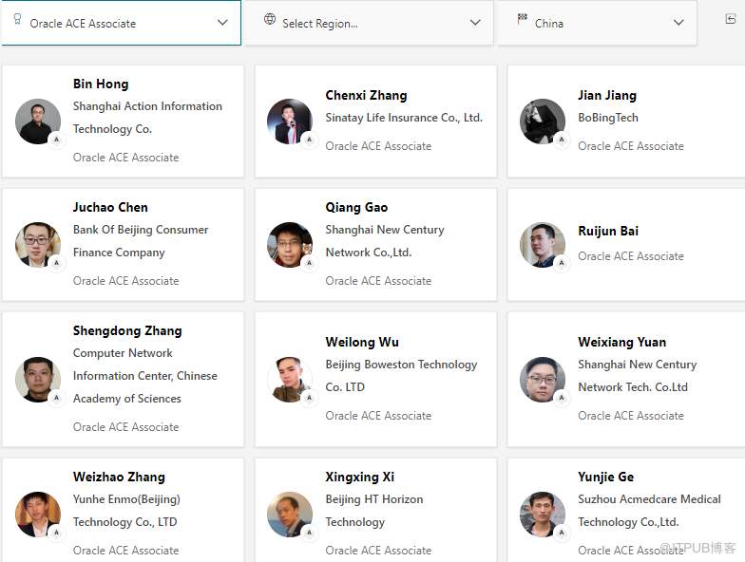Expand the Oracle ACE Associate dropdown

[x=222, y=23]
